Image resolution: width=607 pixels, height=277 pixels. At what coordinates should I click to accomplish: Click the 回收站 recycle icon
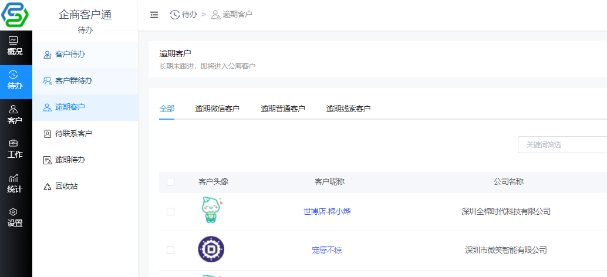(47, 187)
